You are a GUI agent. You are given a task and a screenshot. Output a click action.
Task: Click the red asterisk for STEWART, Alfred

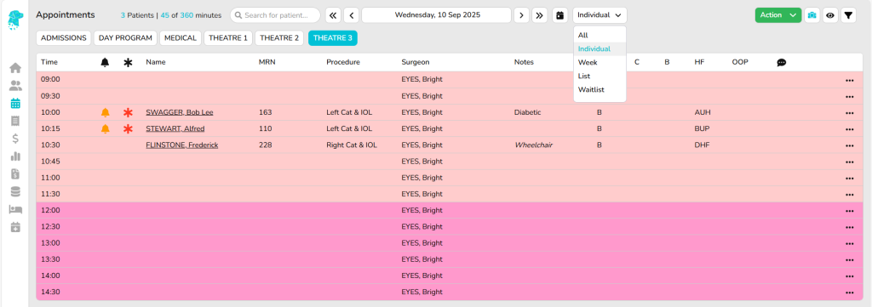[128, 128]
